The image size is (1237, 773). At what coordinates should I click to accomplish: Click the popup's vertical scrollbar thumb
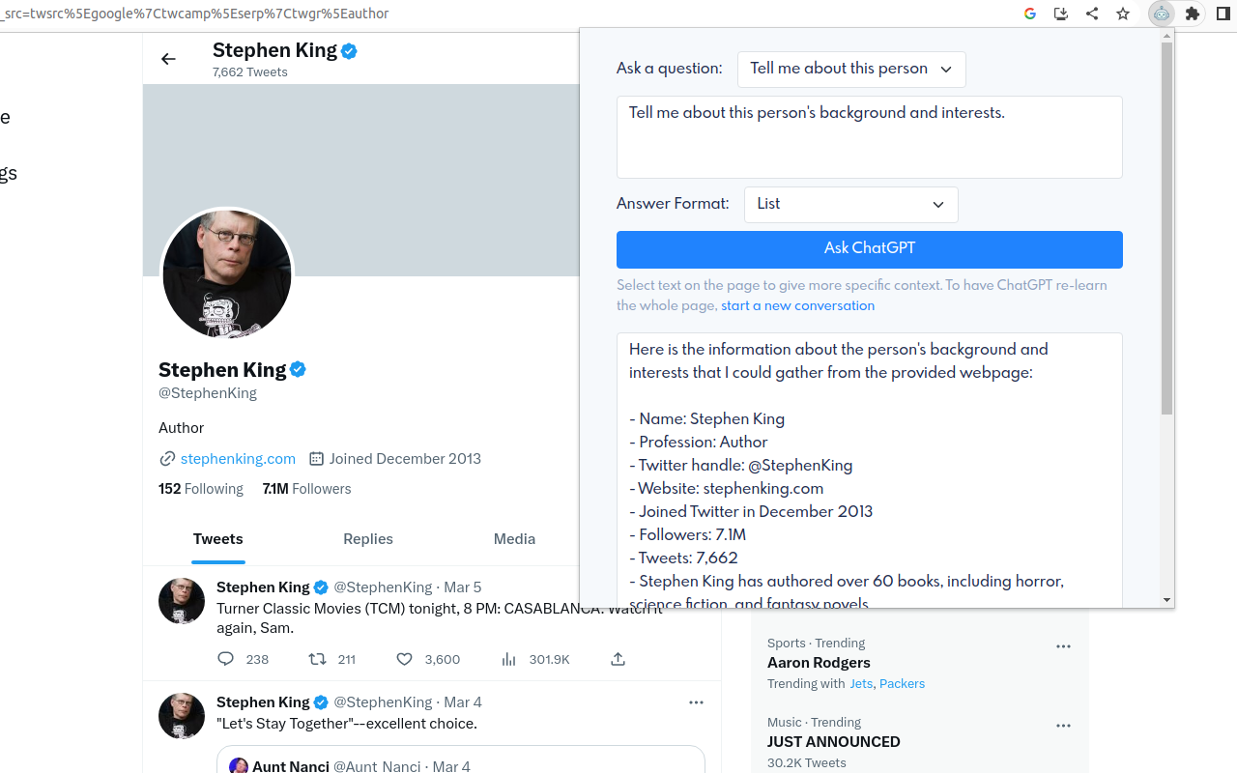coord(1166,228)
